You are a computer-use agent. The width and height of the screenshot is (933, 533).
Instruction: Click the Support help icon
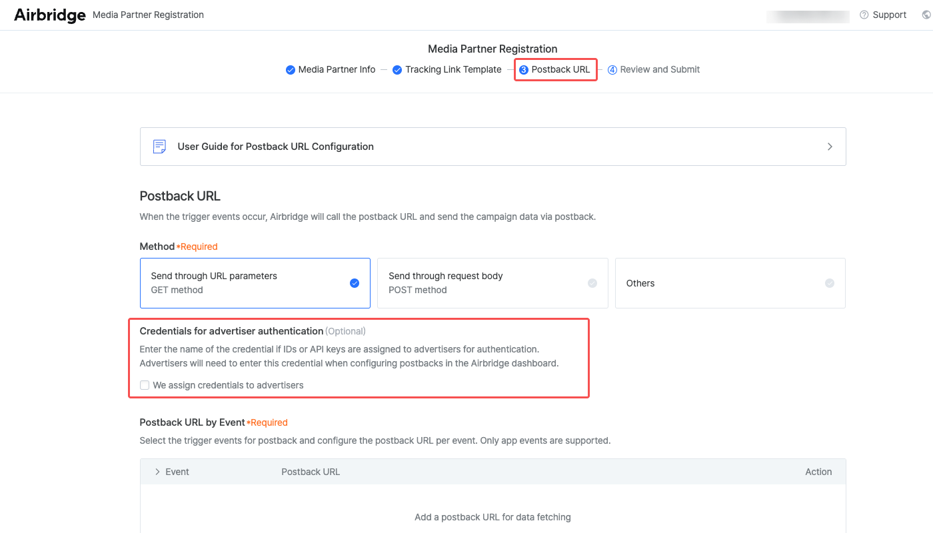[x=864, y=15]
